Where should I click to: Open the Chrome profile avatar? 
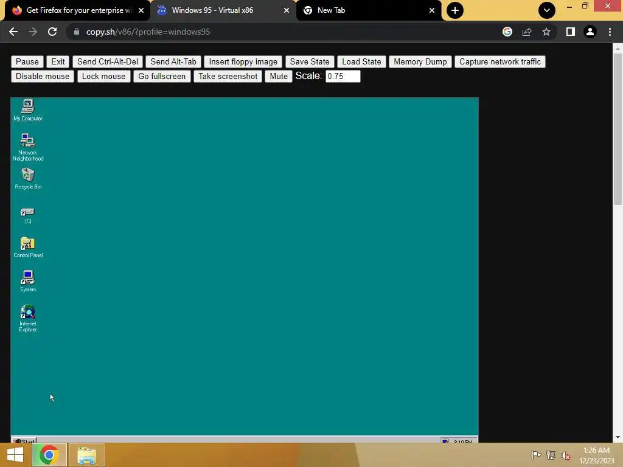coord(590,32)
